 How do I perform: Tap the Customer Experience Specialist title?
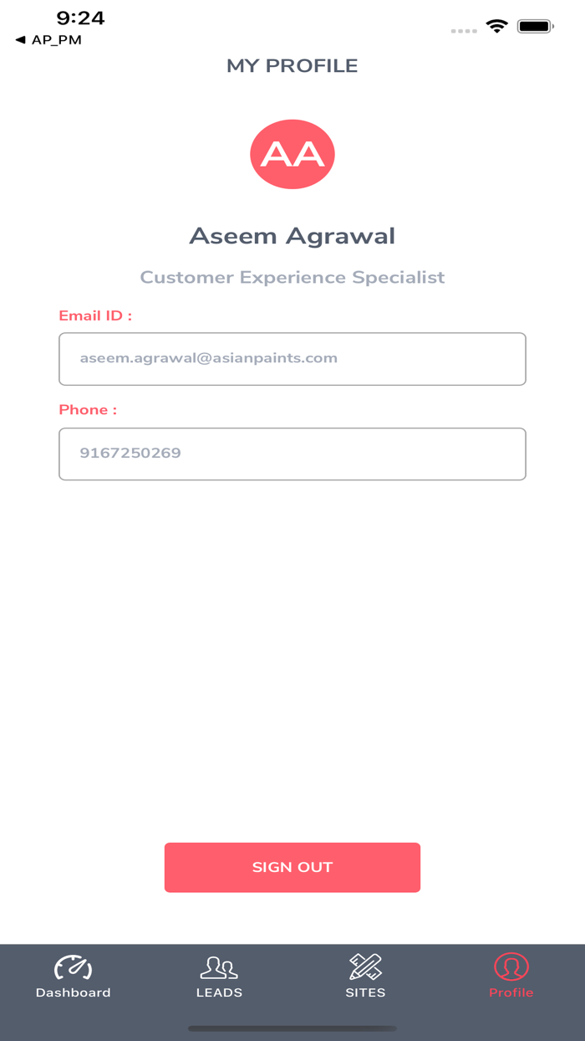(x=292, y=277)
